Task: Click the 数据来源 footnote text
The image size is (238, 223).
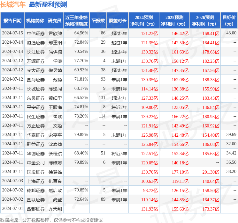Action: click(51, 220)
